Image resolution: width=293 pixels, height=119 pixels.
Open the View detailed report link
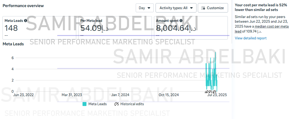(x=251, y=38)
